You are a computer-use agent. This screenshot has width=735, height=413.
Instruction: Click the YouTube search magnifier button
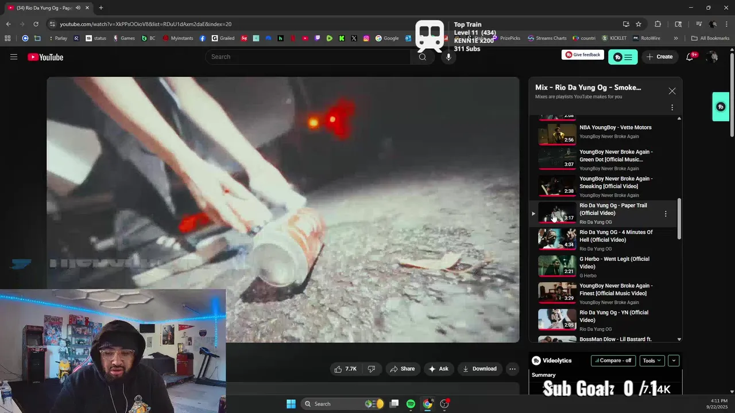click(x=422, y=57)
